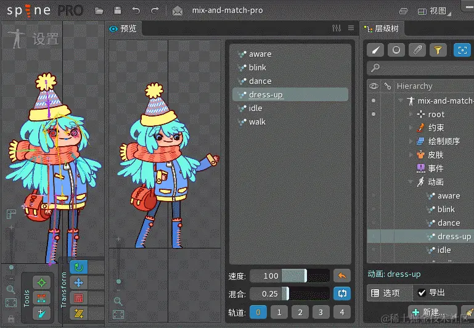This screenshot has width=474, height=328.
Task: Click the broom icon beside 新建
Action: [468, 312]
